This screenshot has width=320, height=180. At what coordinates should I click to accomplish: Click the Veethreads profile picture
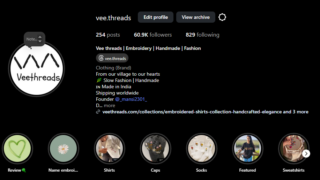point(37,69)
